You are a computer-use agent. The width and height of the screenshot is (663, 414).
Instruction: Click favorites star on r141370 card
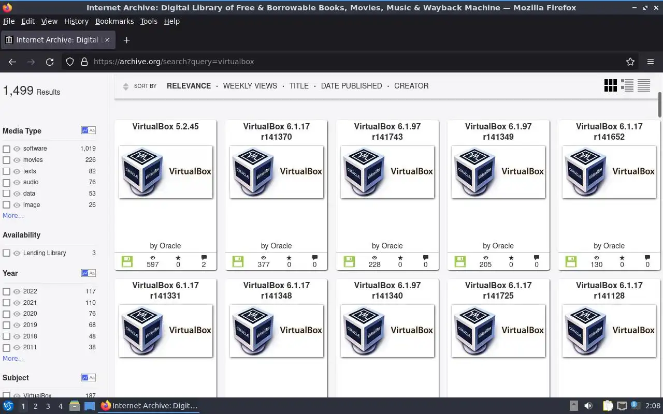click(289, 257)
